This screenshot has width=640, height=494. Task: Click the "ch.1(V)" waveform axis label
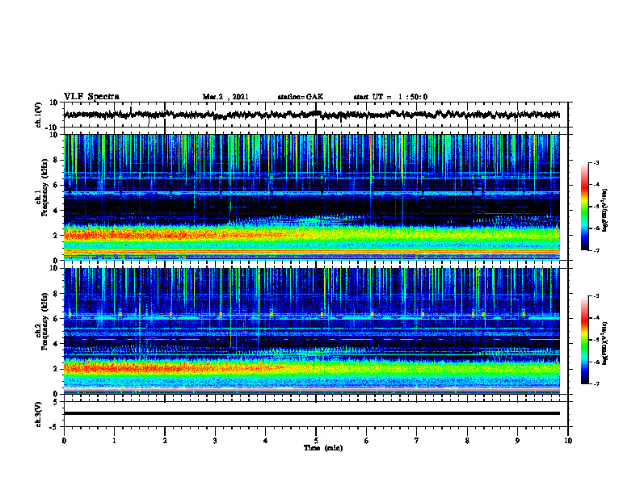pyautogui.click(x=39, y=115)
